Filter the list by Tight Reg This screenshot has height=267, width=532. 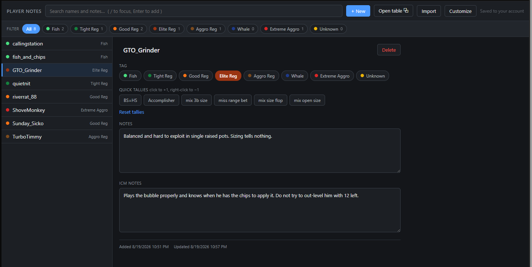coord(88,29)
